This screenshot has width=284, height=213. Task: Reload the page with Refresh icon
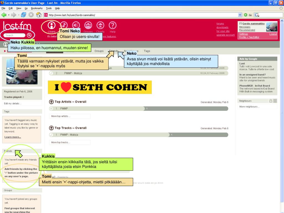tap(24, 15)
